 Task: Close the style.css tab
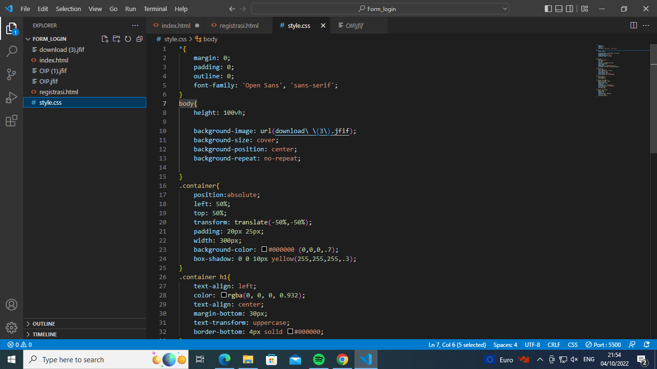[323, 25]
